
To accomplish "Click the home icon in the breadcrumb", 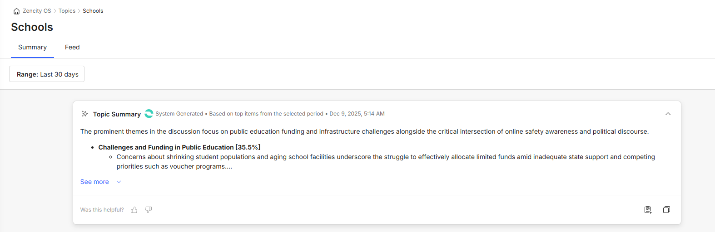I will click(17, 11).
